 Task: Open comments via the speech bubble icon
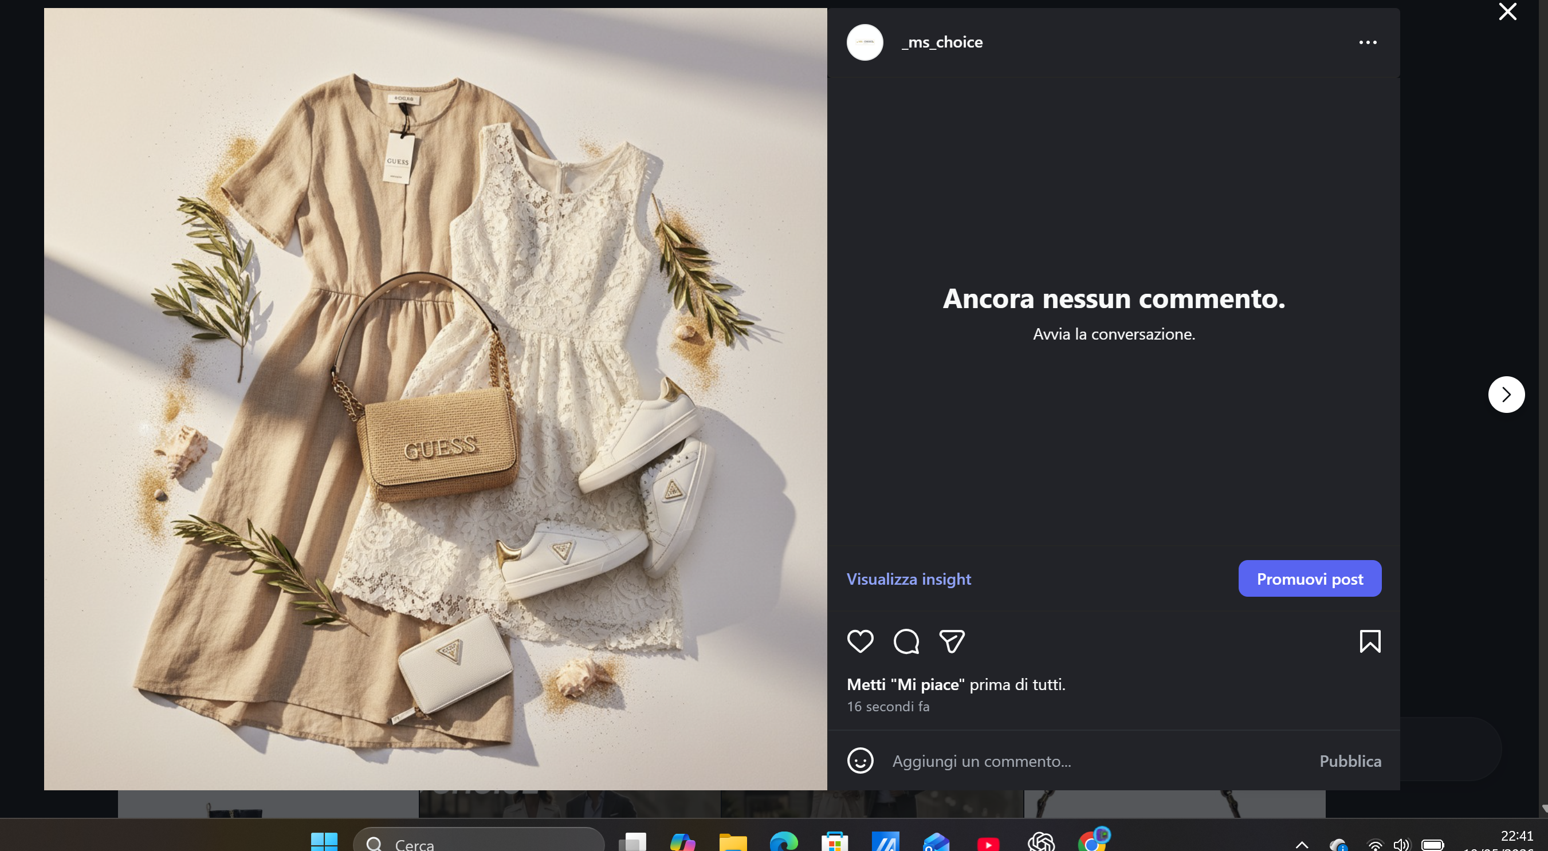tap(906, 641)
